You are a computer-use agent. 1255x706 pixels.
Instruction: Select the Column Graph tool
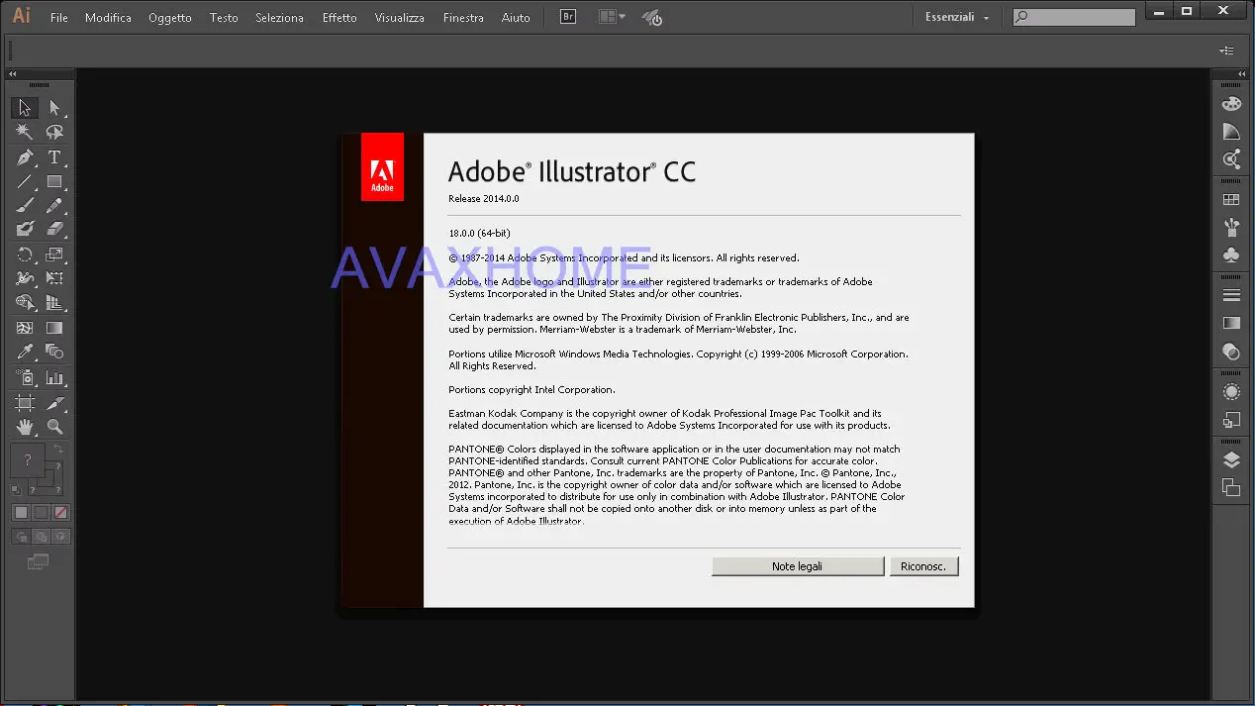click(54, 377)
